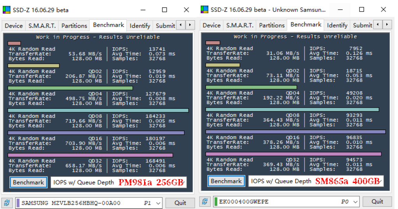Click the SSD-Z app icon in left window title bar
This screenshot has width=398, height=209.
tap(6, 10)
